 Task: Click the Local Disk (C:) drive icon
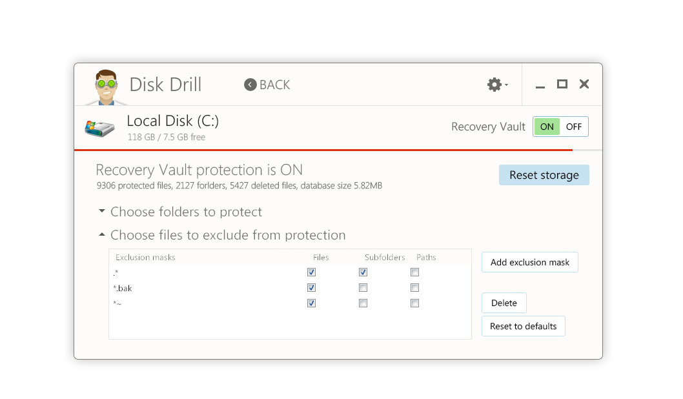(x=100, y=127)
